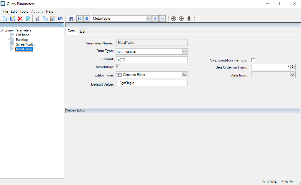Viewport: 301px width, 185px height.
Task: Click the Values Editor panel header
Action: (x=183, y=110)
